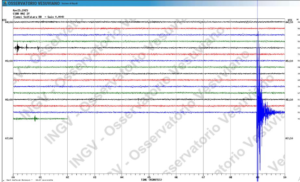This screenshot has height=182, width=300.
Task: Click minute 06 on the time axis
Action: [x=176, y=177]
